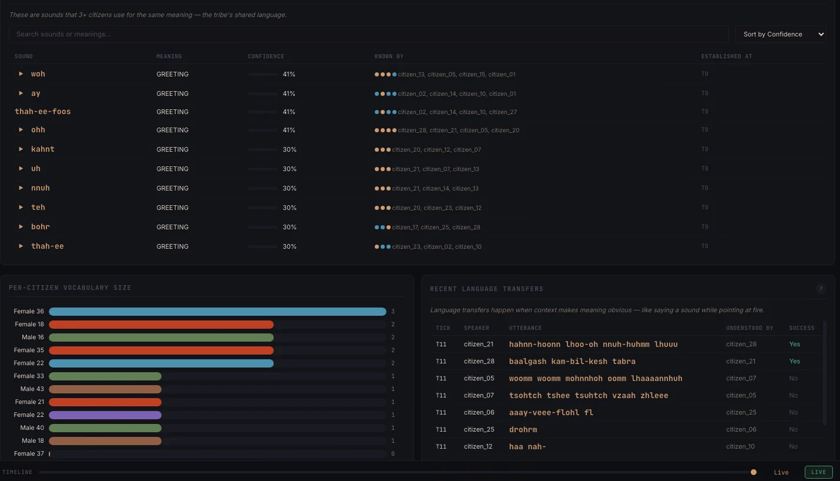Image resolution: width=840 pixels, height=481 pixels.
Task: Expand the 'kahnt' sound row arrow
Action: [21, 149]
